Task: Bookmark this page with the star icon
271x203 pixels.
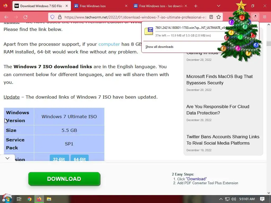Action: (x=219, y=17)
